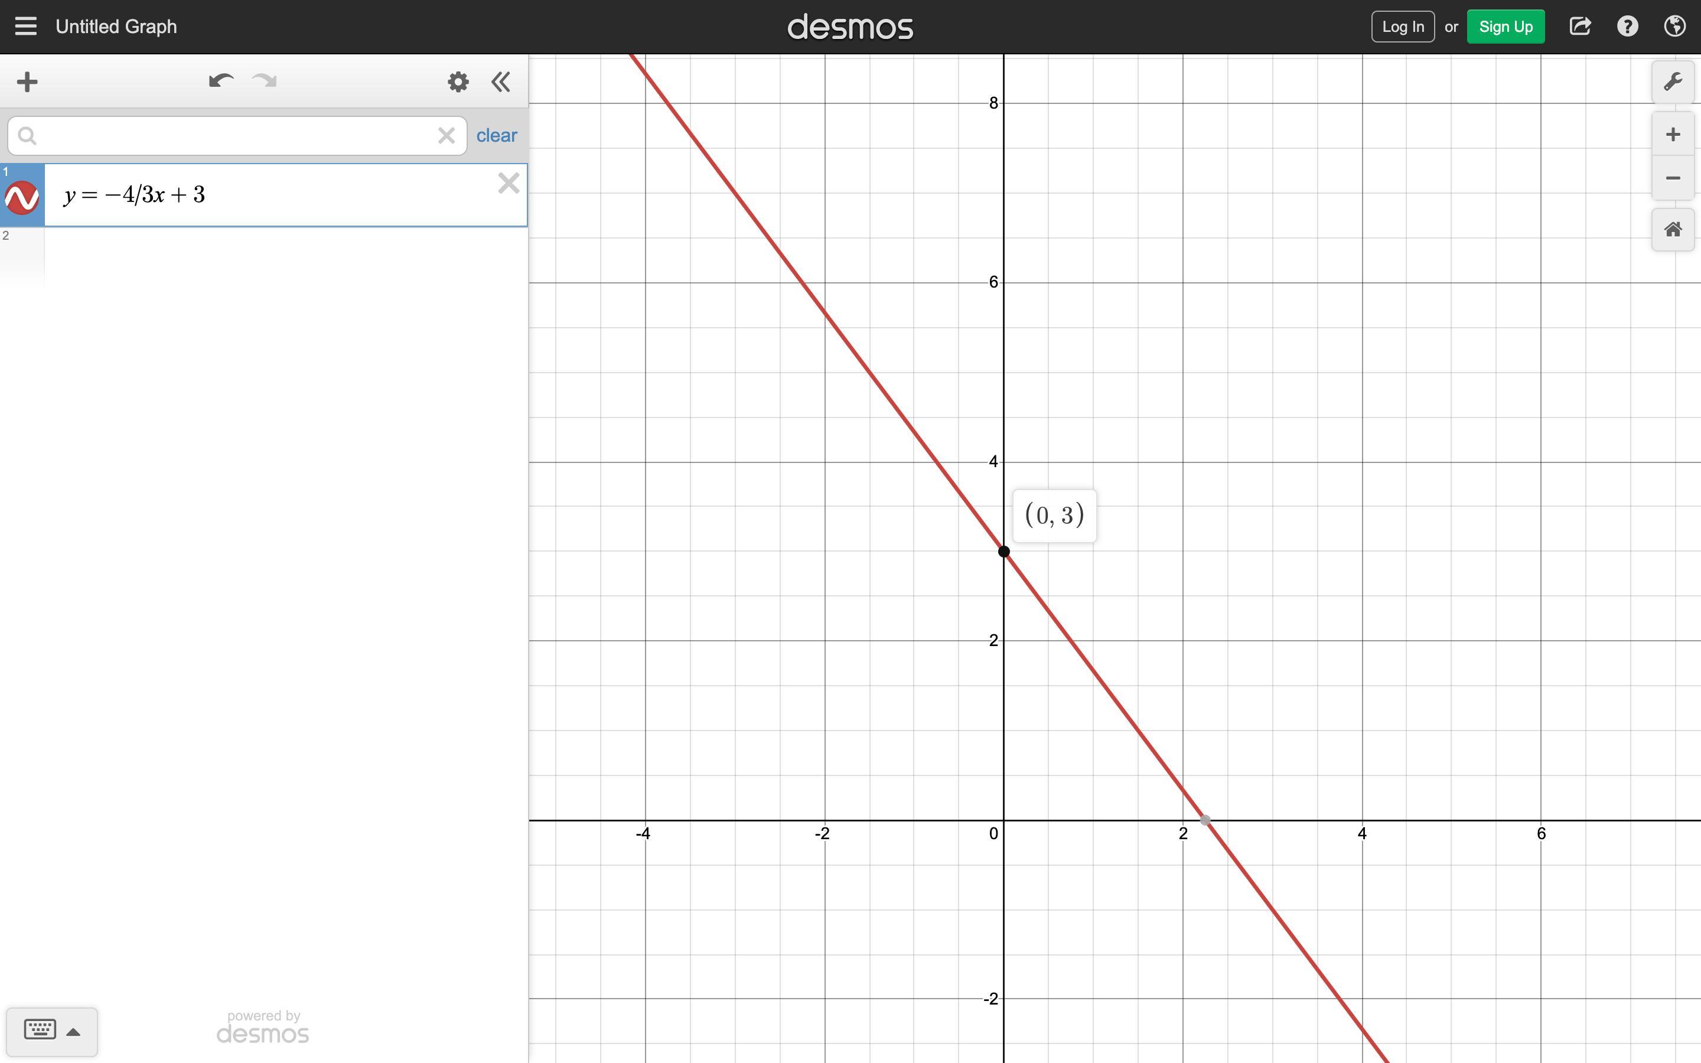Share the graph using share icon

click(1579, 27)
